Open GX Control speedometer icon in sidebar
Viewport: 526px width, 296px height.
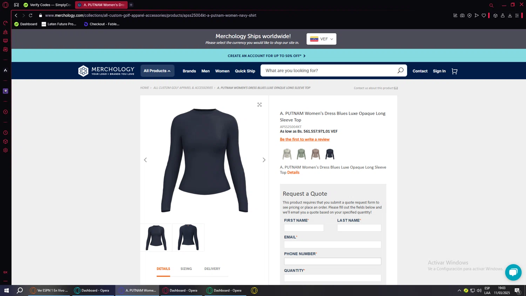tap(5, 23)
